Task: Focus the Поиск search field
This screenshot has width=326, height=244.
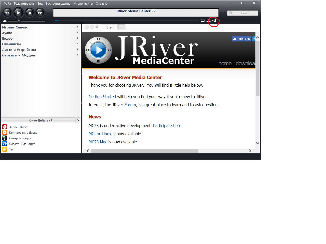Action: click(x=242, y=13)
